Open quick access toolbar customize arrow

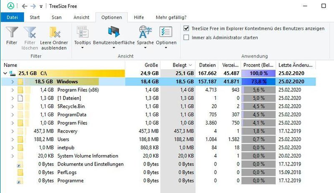point(41,7)
